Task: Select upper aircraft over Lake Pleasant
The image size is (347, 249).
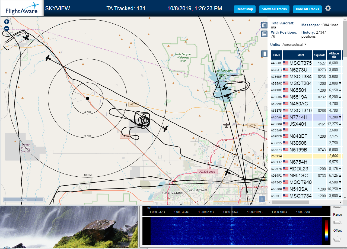Action: point(225,88)
